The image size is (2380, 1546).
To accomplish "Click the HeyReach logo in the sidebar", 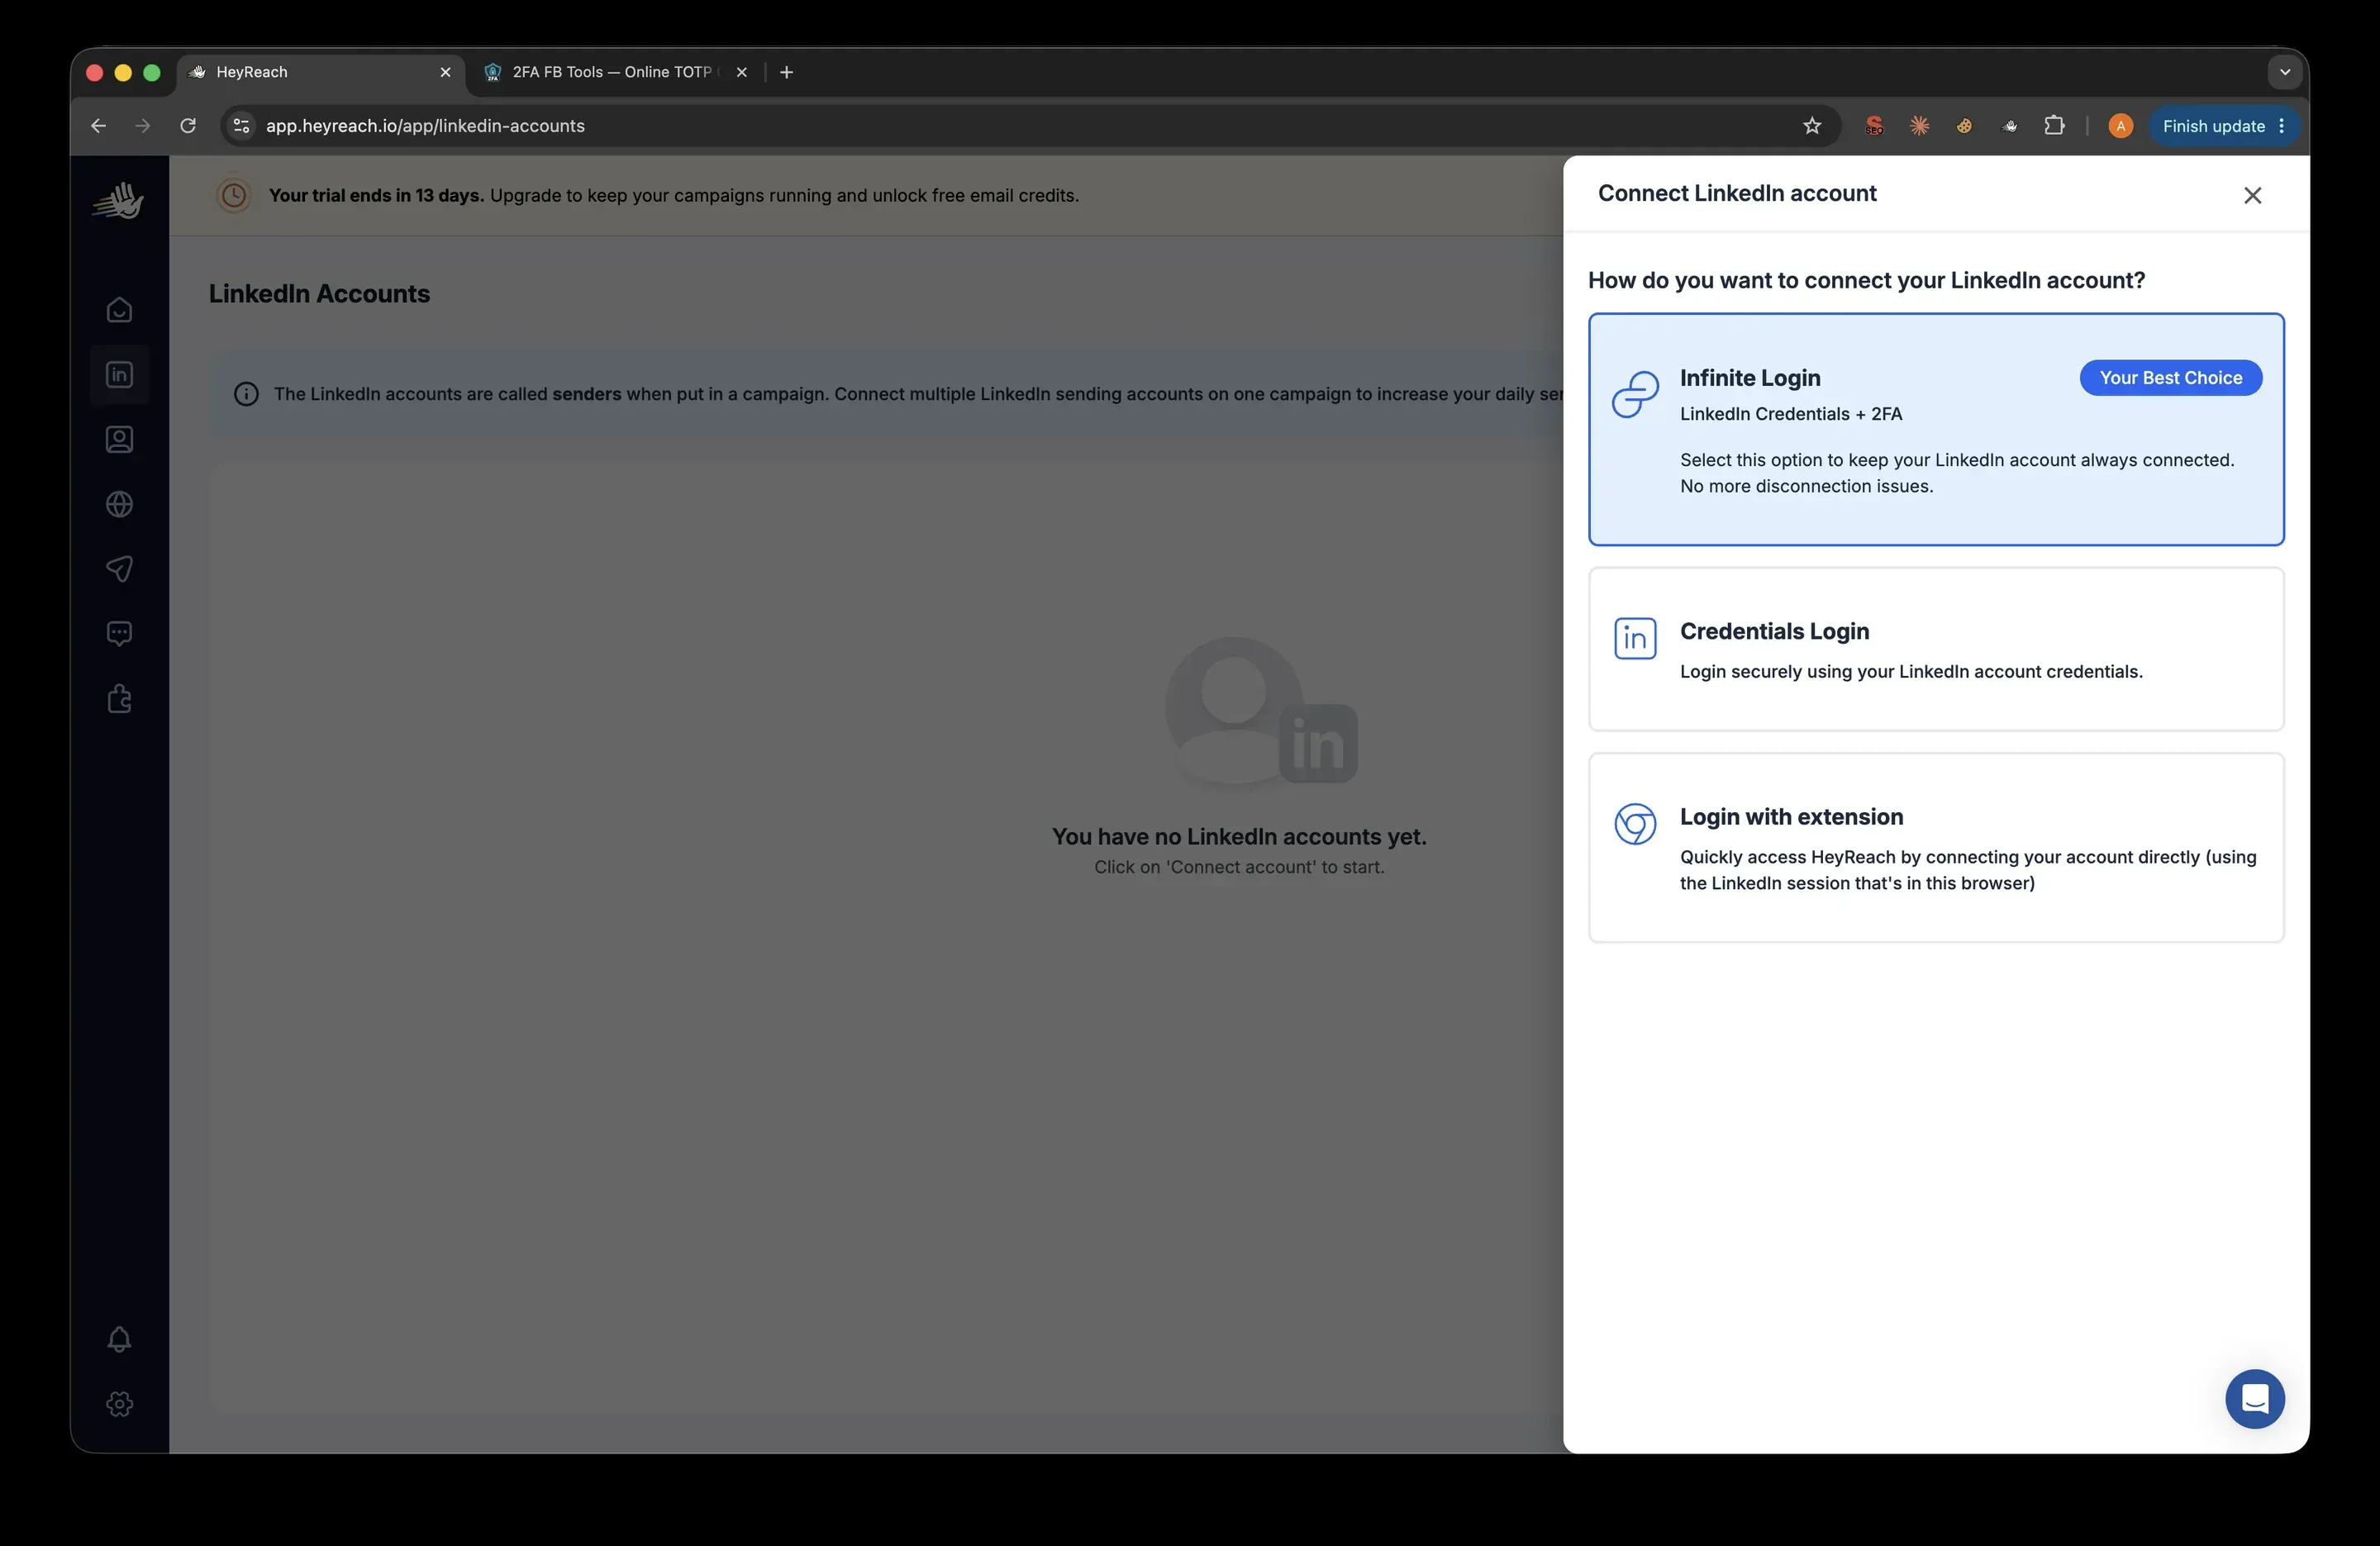I will [x=119, y=200].
